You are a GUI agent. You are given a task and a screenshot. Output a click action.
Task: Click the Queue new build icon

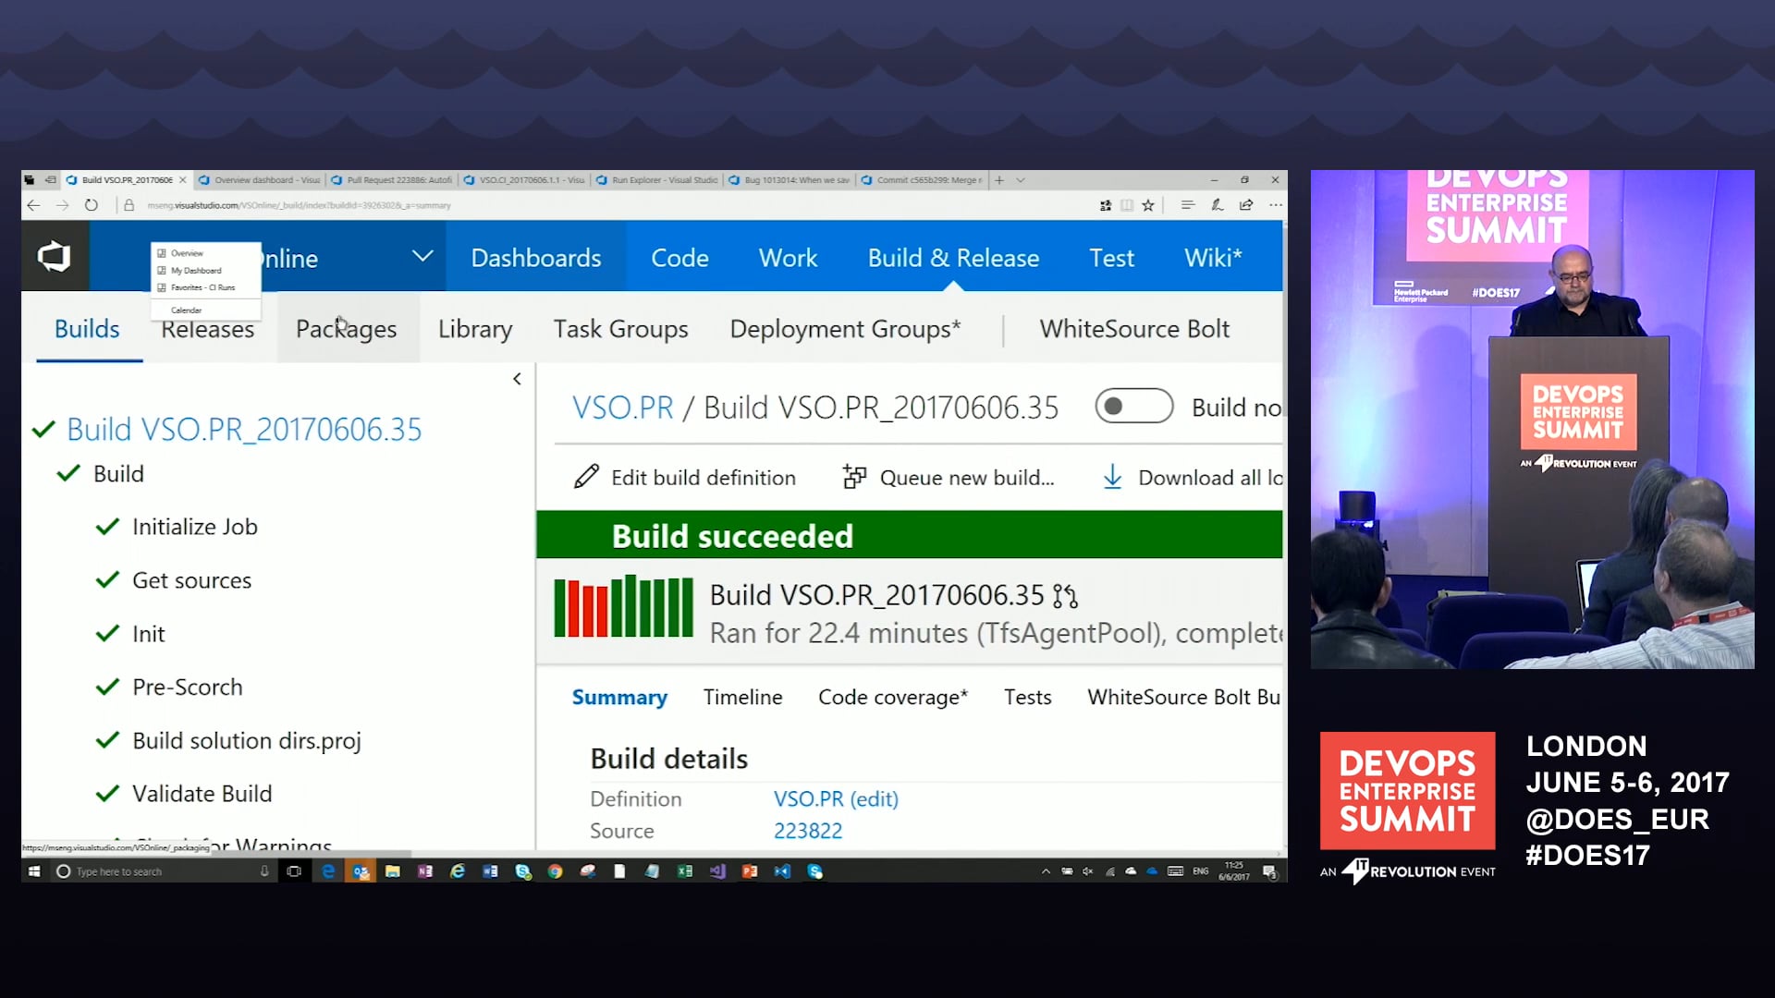coord(854,477)
